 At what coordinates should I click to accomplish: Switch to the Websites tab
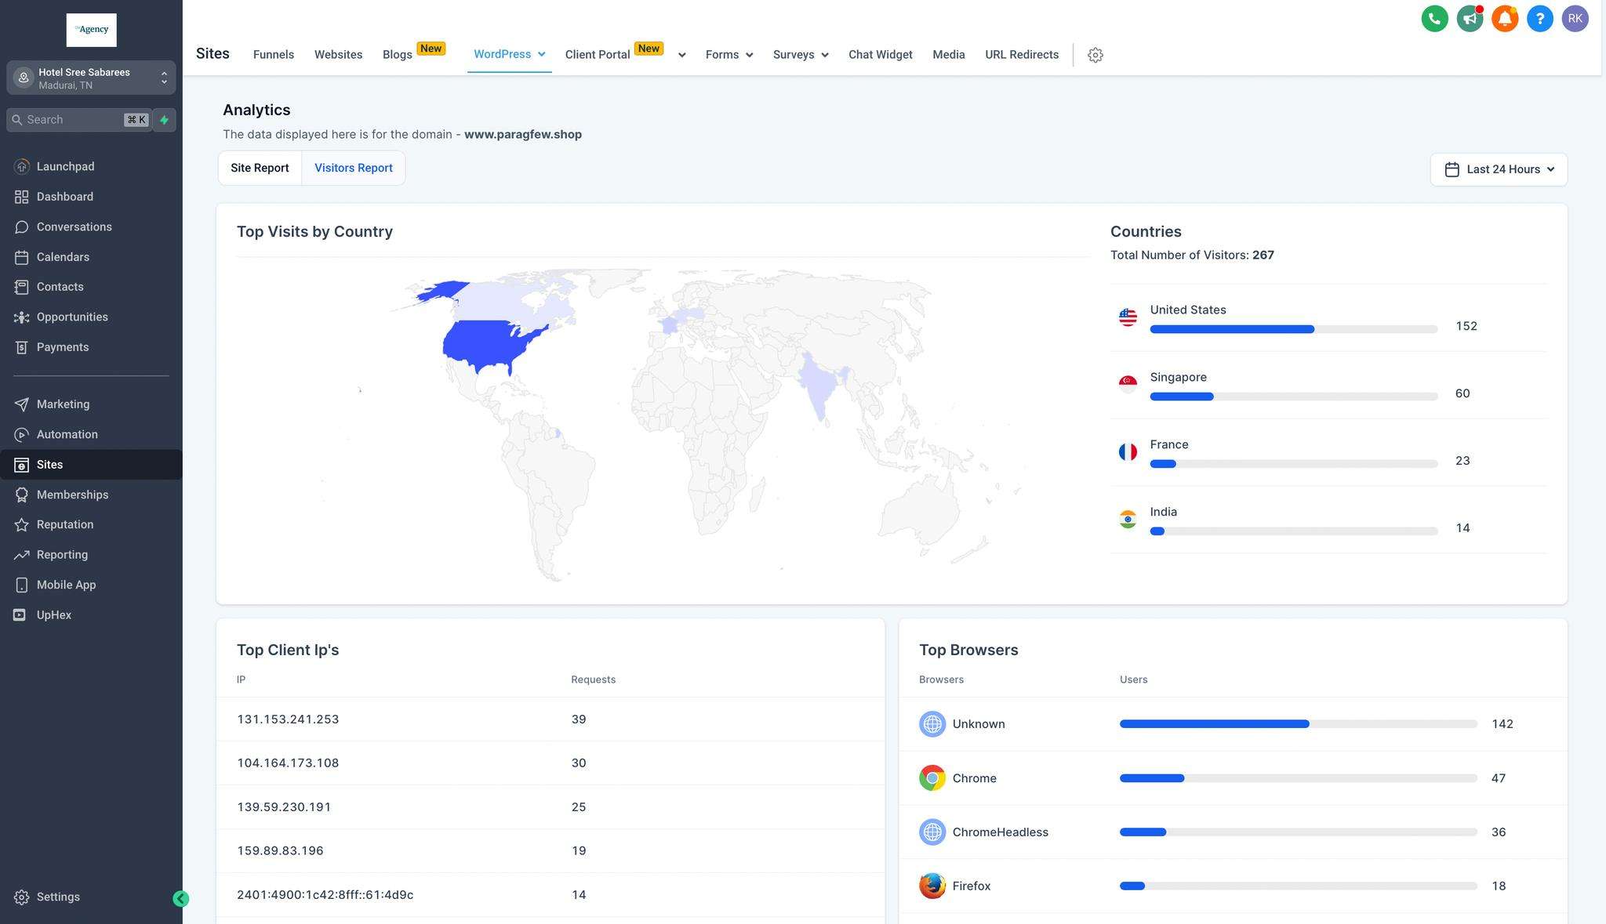pos(338,55)
